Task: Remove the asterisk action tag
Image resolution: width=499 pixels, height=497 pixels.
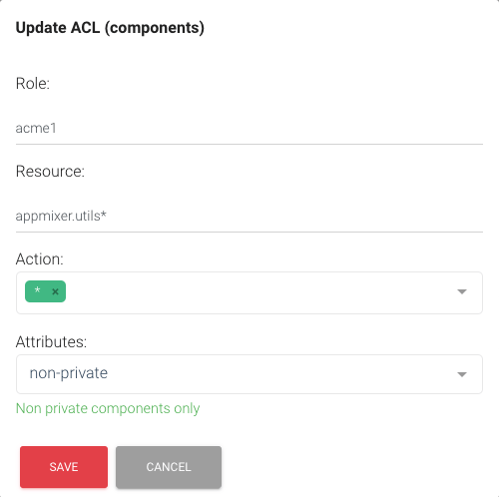Action: pyautogui.click(x=55, y=291)
